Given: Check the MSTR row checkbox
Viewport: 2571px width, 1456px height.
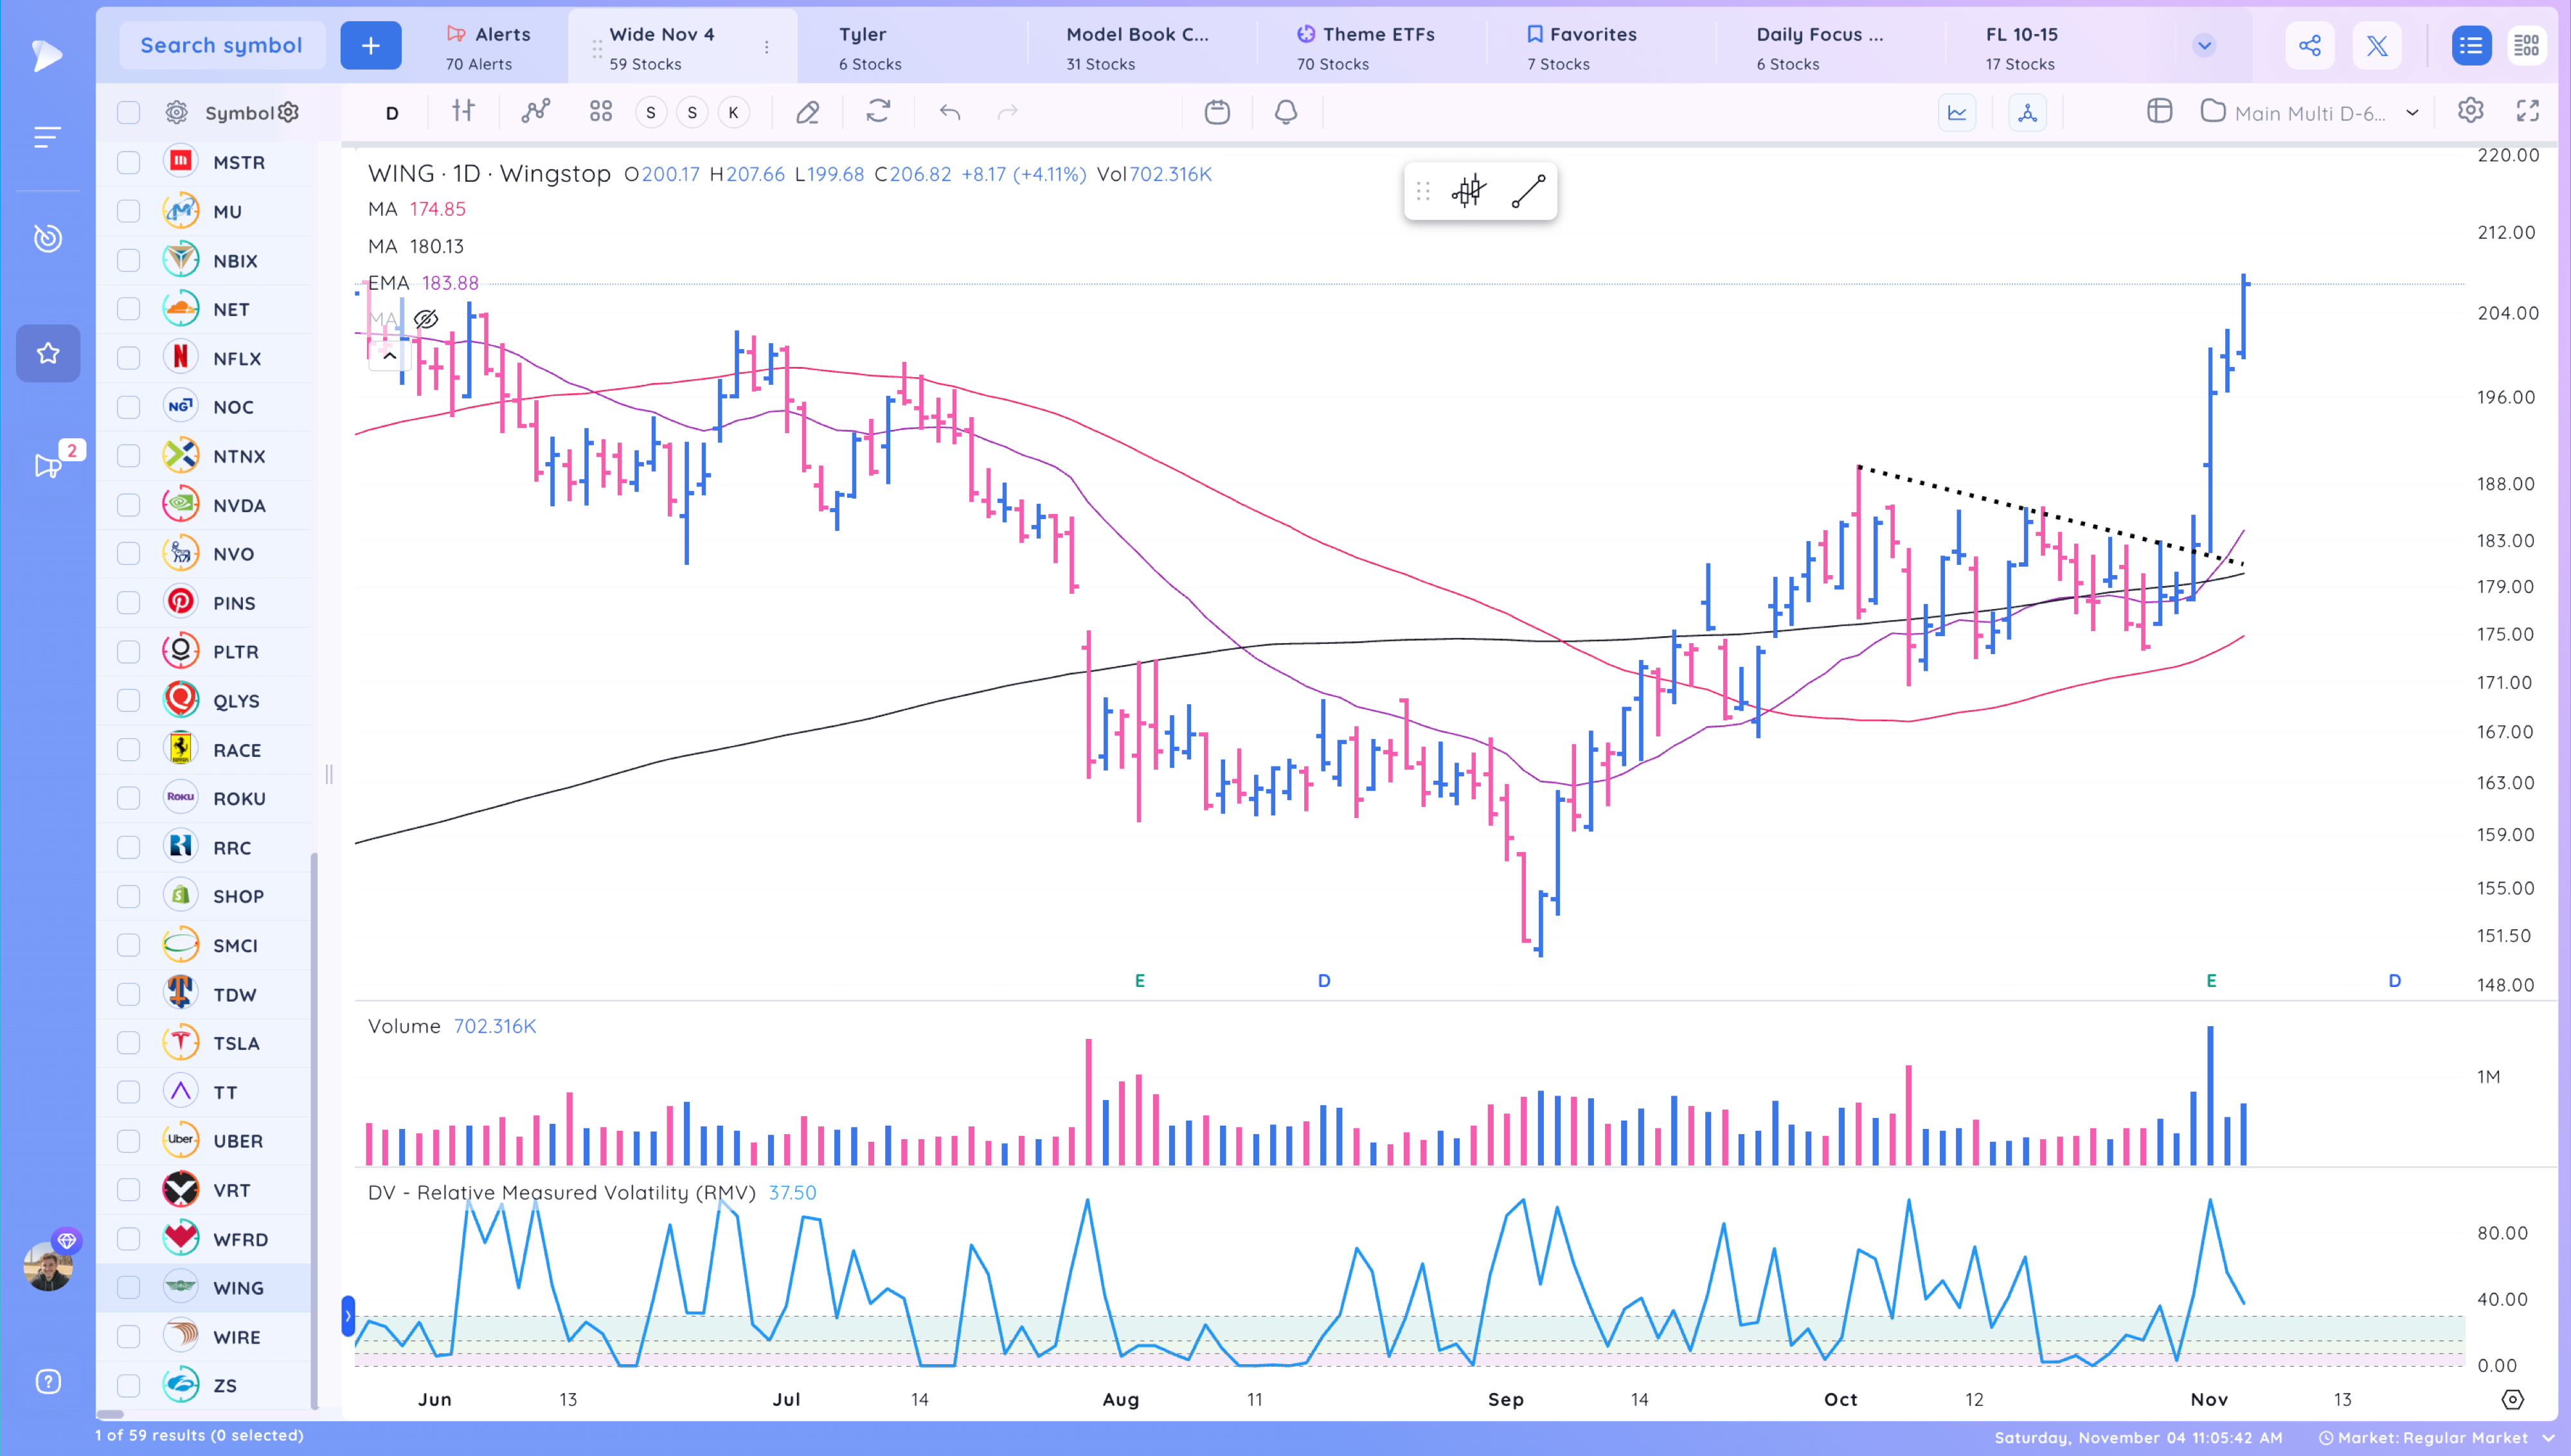Looking at the screenshot, I should [x=128, y=162].
